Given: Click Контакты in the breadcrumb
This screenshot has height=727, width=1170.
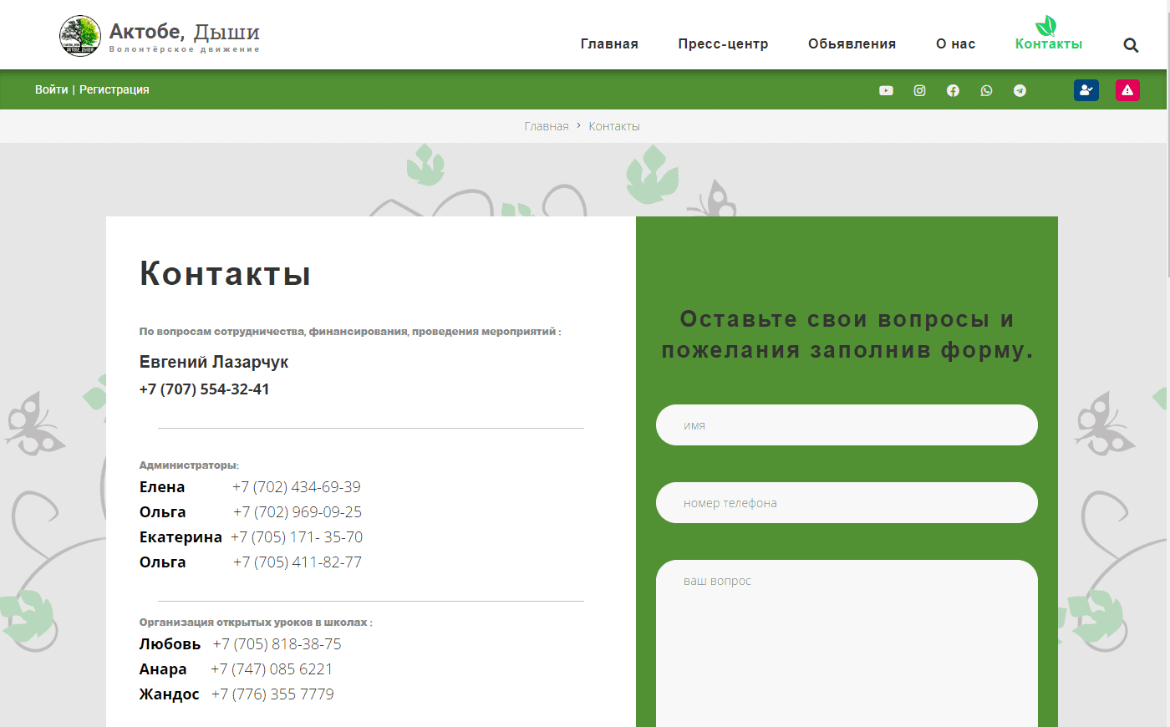Looking at the screenshot, I should [x=614, y=126].
